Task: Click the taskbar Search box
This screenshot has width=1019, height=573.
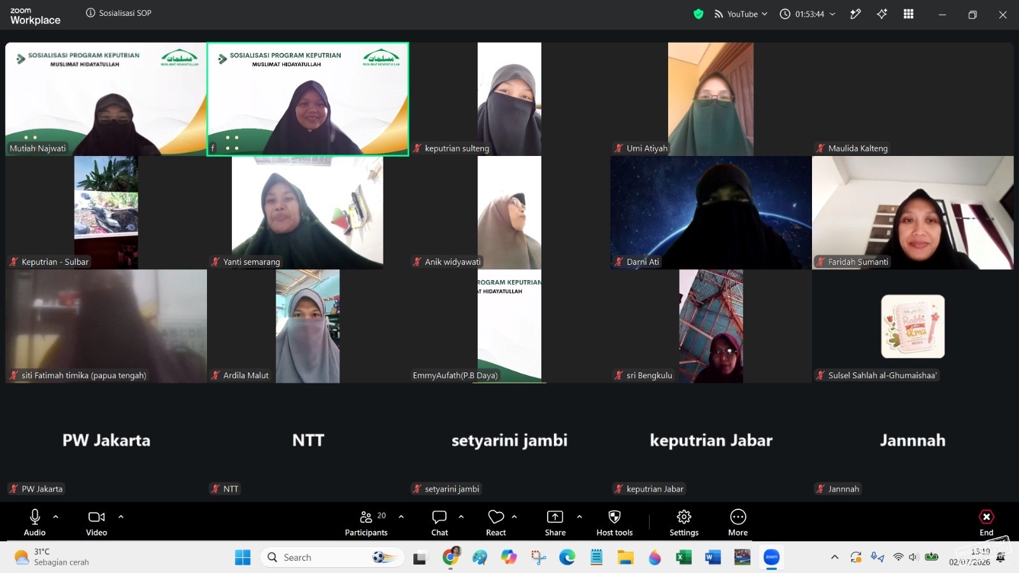Action: pos(332,557)
